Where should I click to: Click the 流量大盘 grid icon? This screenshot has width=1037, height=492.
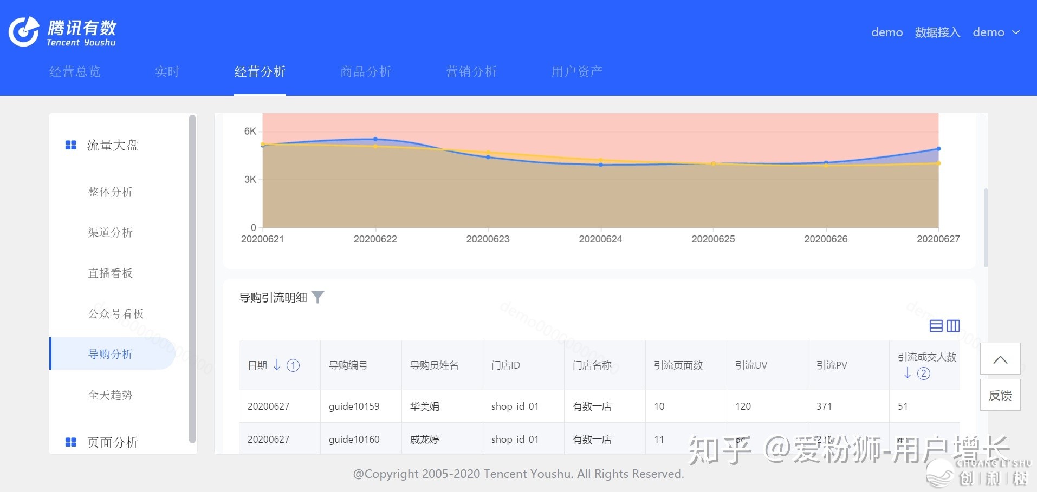point(70,145)
